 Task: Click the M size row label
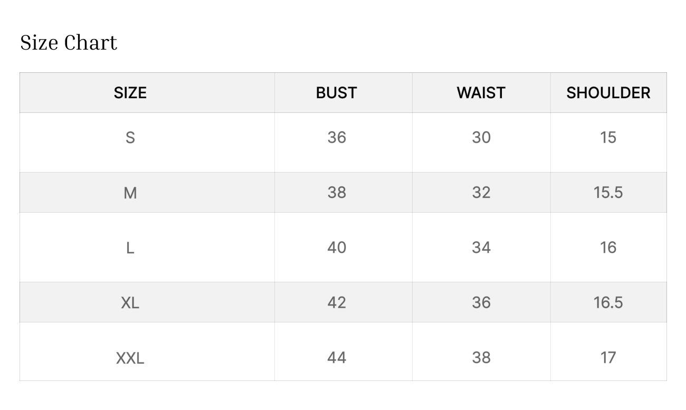click(130, 193)
